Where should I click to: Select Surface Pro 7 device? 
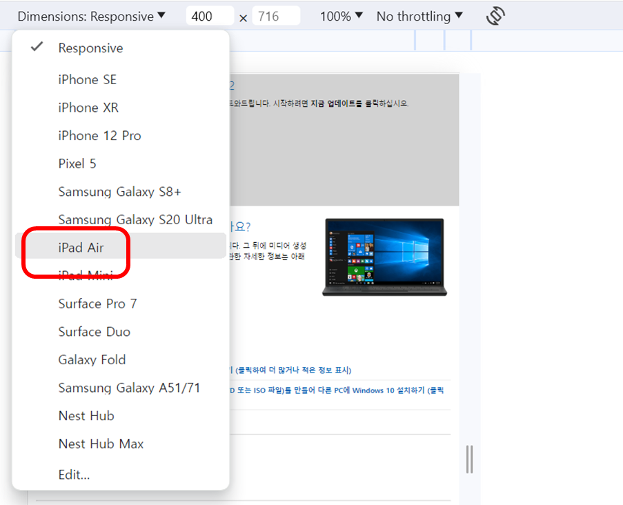tap(121, 304)
